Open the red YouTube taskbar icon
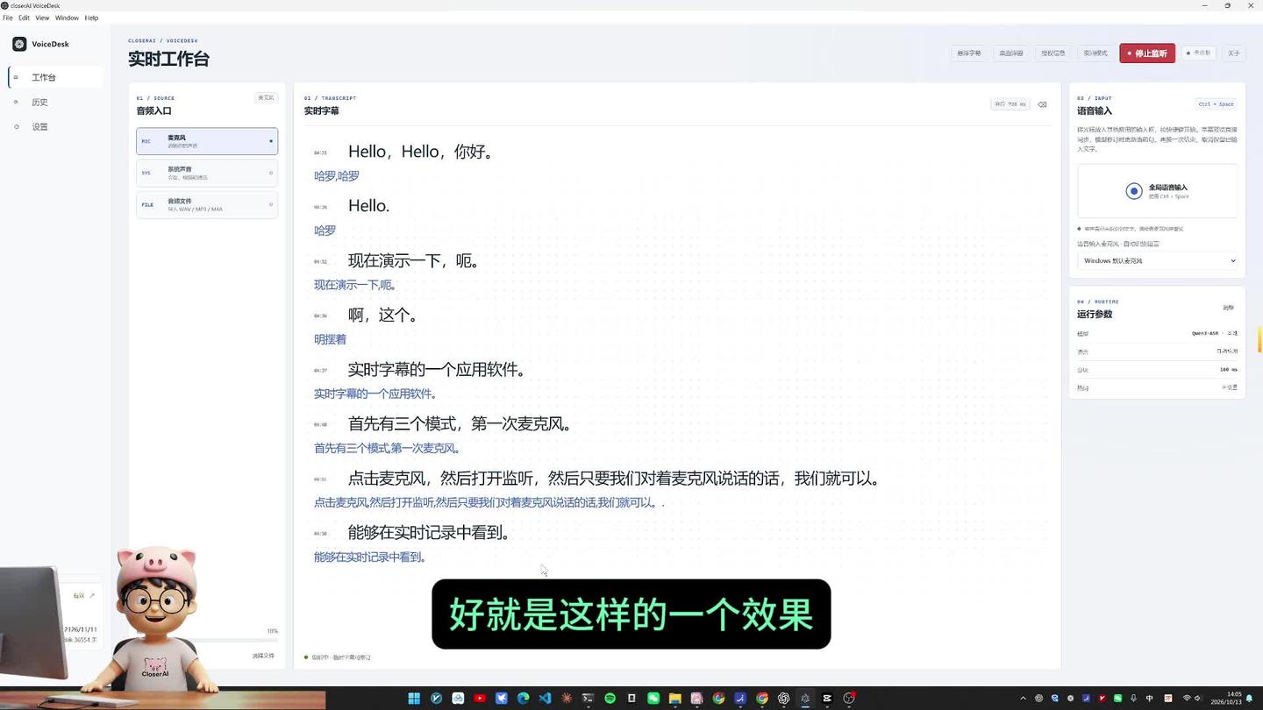Screen dimensions: 1263x710 [480, 699]
